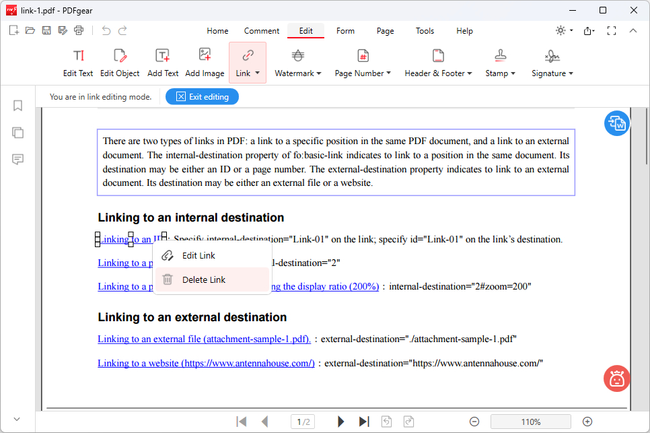Open the comments panel in sidebar
Screen dimensions: 650x433
pyautogui.click(x=17, y=160)
